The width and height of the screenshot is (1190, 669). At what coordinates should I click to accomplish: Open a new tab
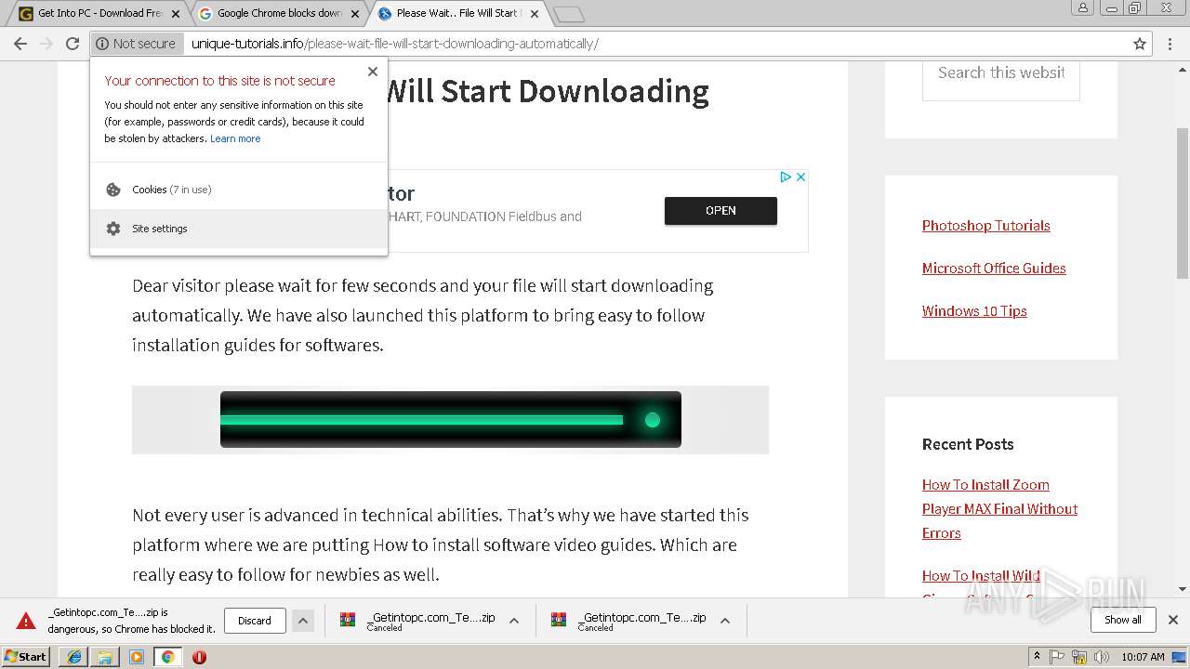coord(568,14)
